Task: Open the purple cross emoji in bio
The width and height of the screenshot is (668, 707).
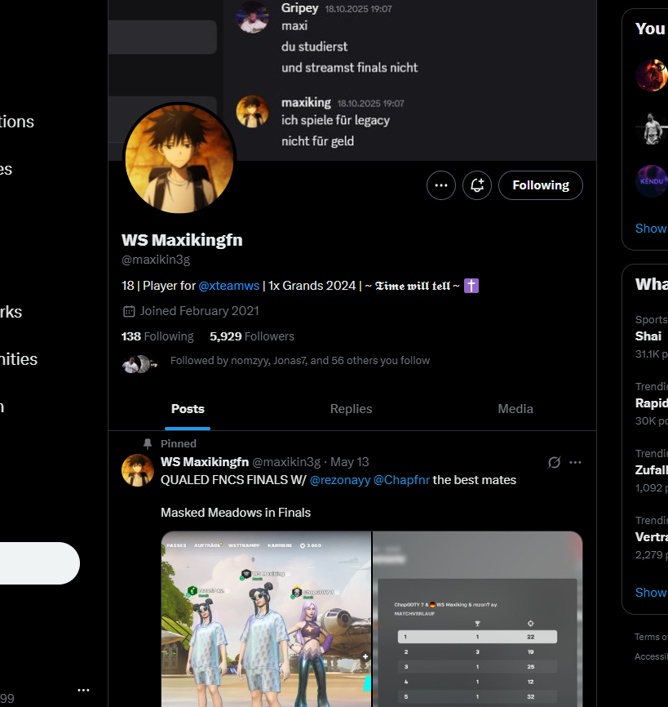Action: (x=471, y=286)
